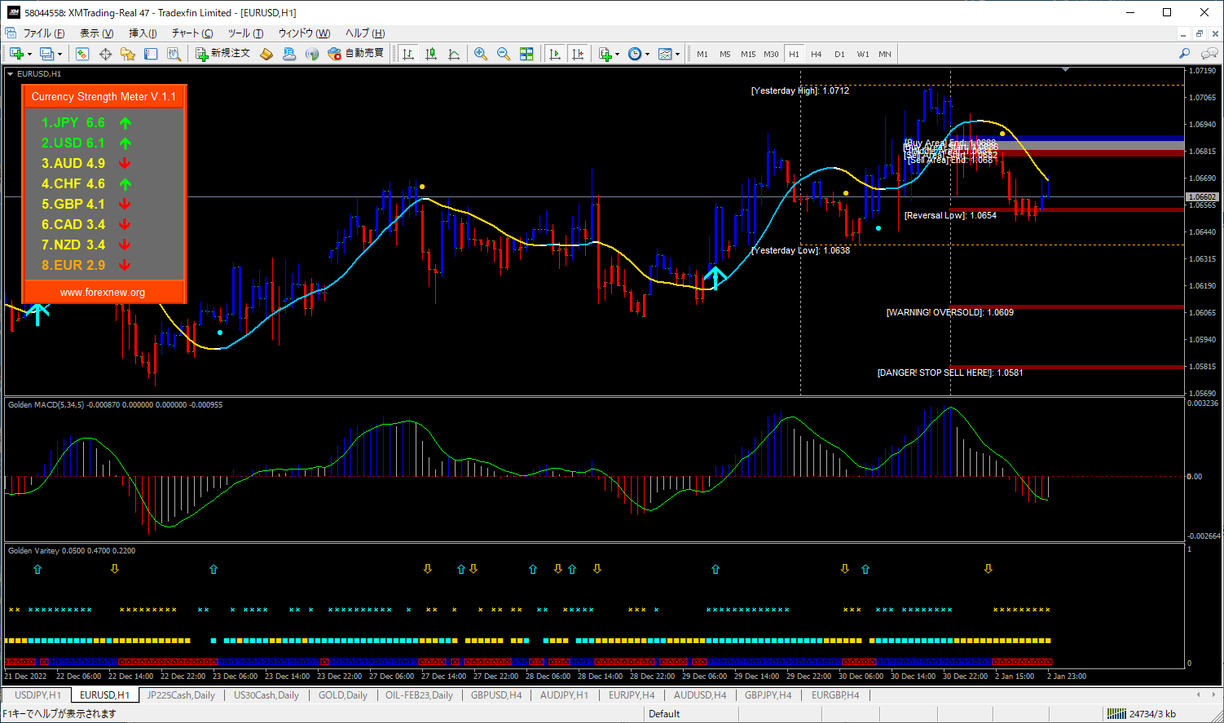
Task: Expand the Templates dropdown arrow
Action: [677, 55]
